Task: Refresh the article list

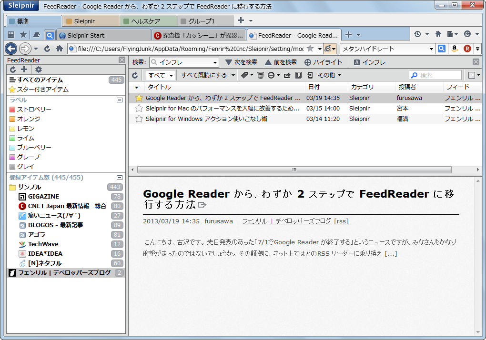Action: pyautogui.click(x=135, y=75)
